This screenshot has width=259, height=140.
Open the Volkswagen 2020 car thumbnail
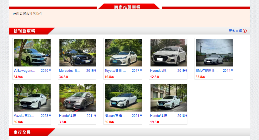pos(32,53)
